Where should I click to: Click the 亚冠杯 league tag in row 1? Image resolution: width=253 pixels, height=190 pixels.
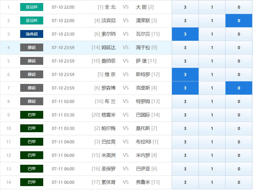pos(32,7)
